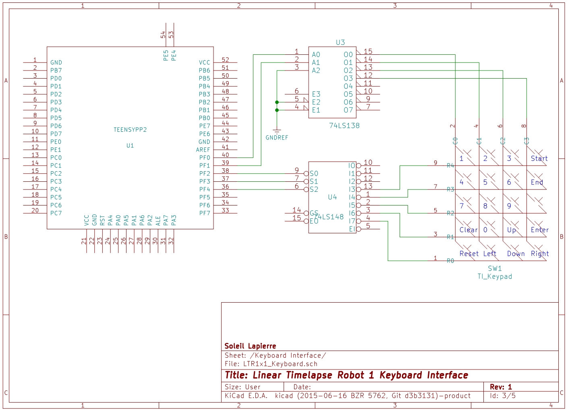Click the AREF pin label on the Teensy
This screenshot has width=568, height=411.
click(x=203, y=149)
